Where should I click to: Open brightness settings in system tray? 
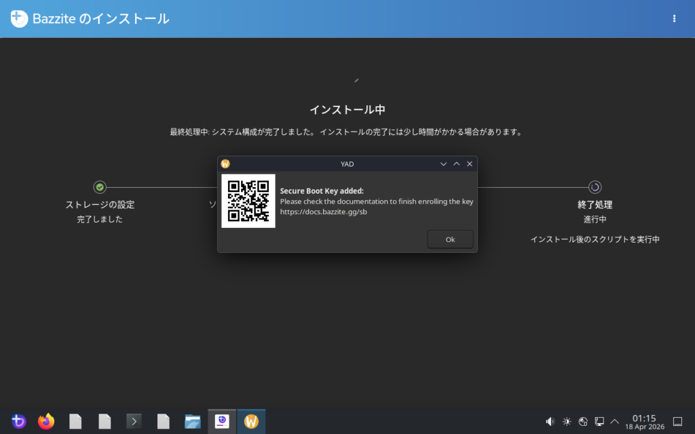click(x=567, y=422)
